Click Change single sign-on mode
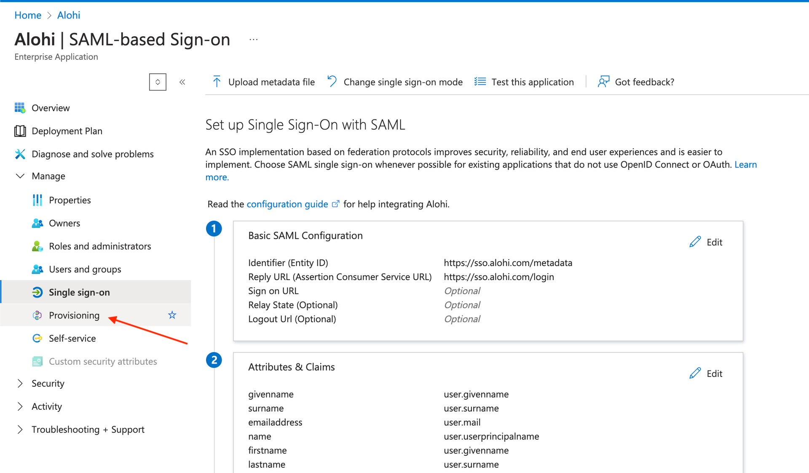809x473 pixels. 395,82
